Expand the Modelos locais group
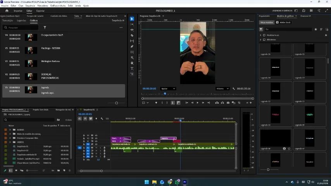The height and width of the screenshot is (186, 331). [x=260, y=35]
